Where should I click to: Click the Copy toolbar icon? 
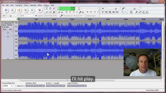106,12
